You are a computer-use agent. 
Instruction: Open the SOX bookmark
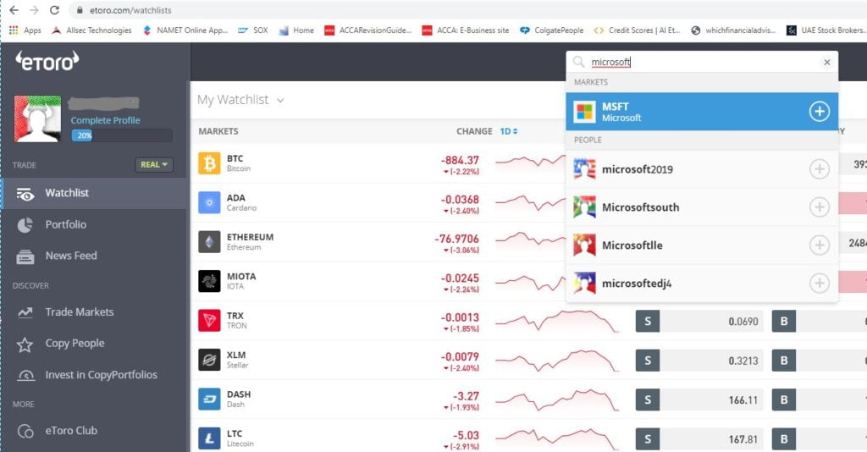253,30
